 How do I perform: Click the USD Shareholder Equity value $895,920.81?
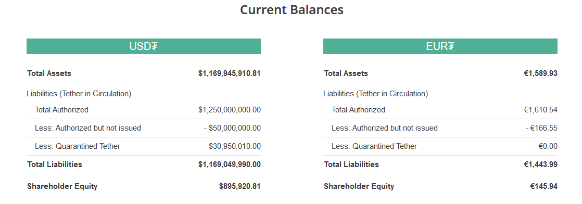point(240,186)
